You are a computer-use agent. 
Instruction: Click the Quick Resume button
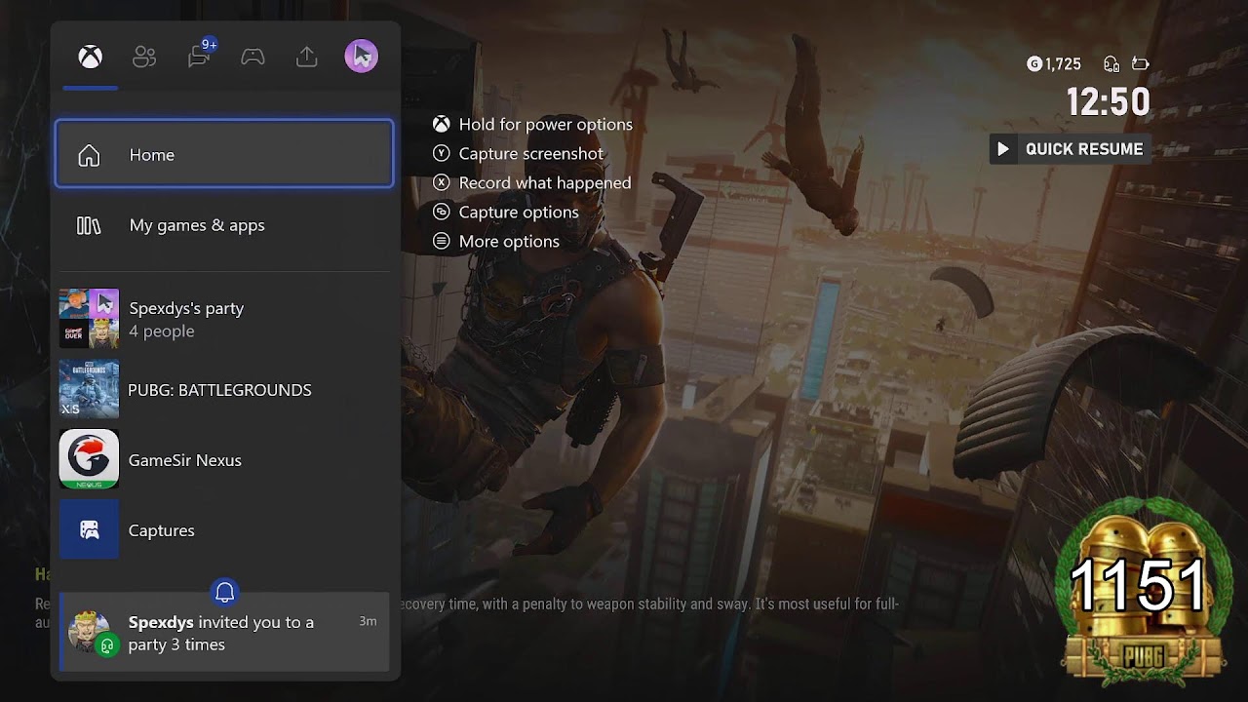point(1071,149)
